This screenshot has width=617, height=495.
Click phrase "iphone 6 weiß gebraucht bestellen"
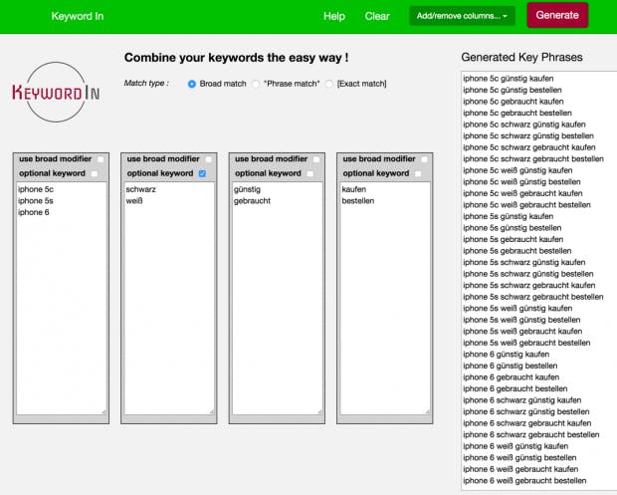pos(524,480)
